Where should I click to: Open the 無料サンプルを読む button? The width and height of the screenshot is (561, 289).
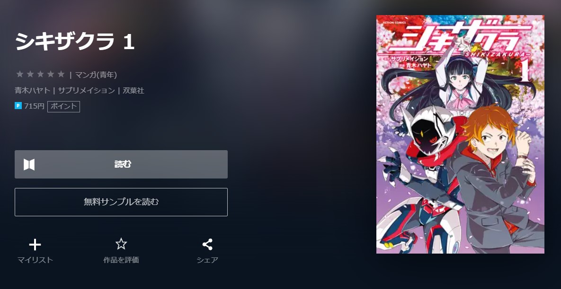121,202
